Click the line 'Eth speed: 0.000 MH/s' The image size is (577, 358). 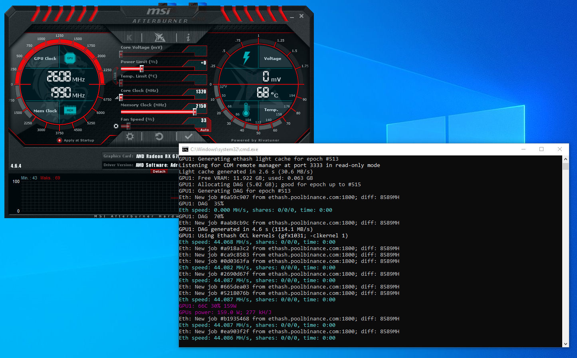pyautogui.click(x=256, y=210)
